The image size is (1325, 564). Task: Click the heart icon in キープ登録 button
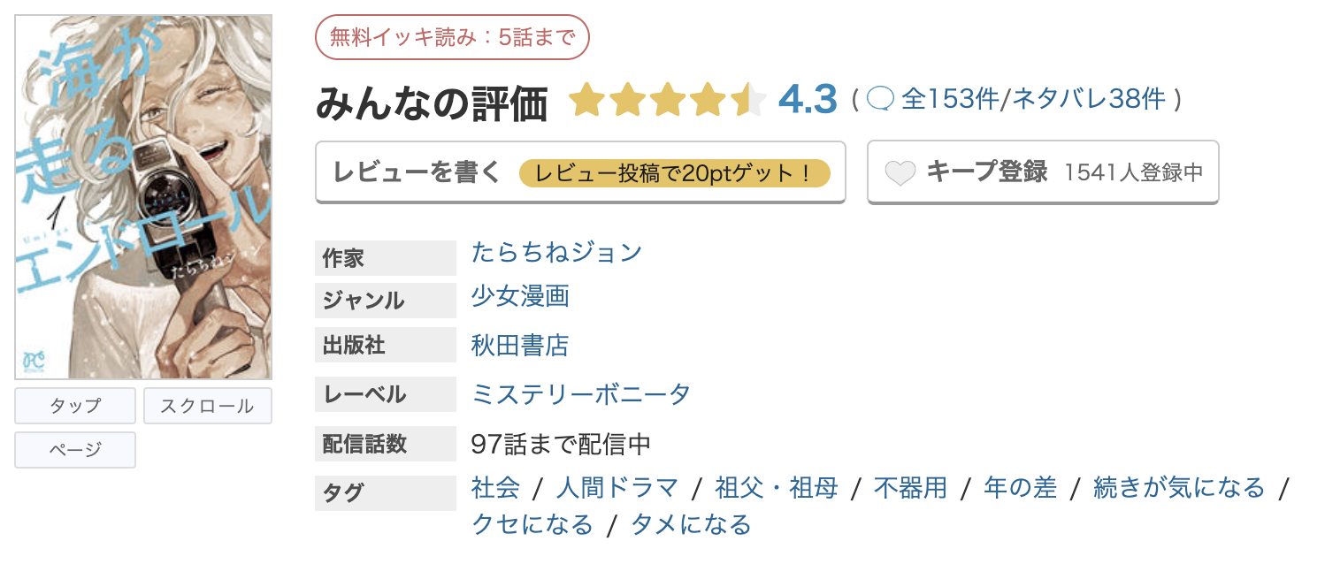(902, 173)
